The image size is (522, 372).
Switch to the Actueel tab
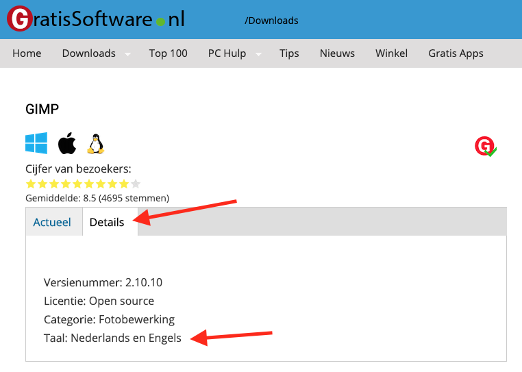pos(52,223)
